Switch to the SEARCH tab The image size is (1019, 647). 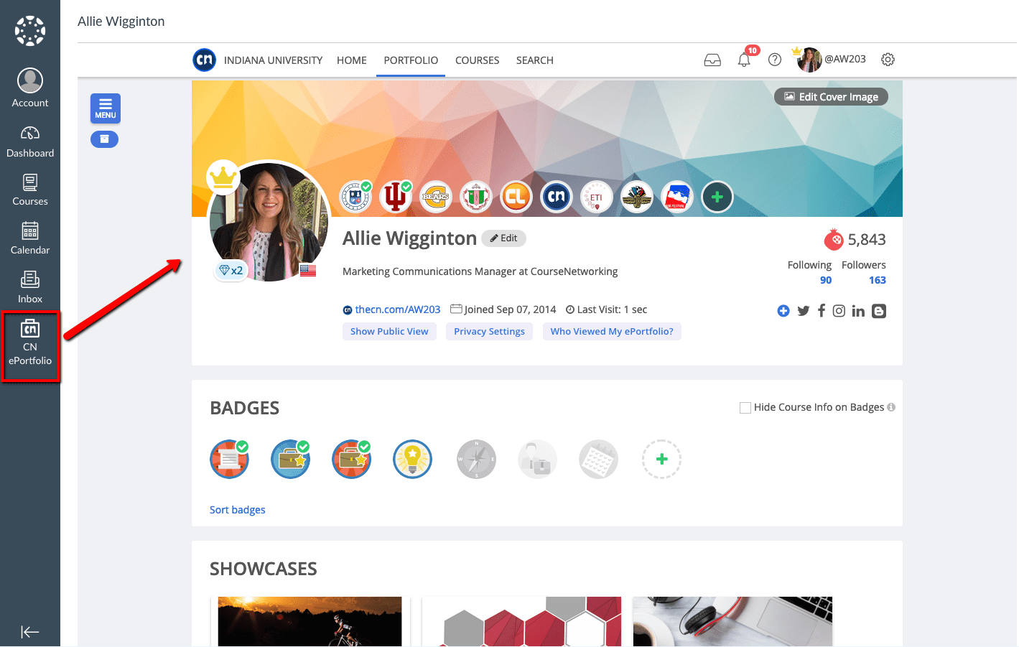coord(534,60)
